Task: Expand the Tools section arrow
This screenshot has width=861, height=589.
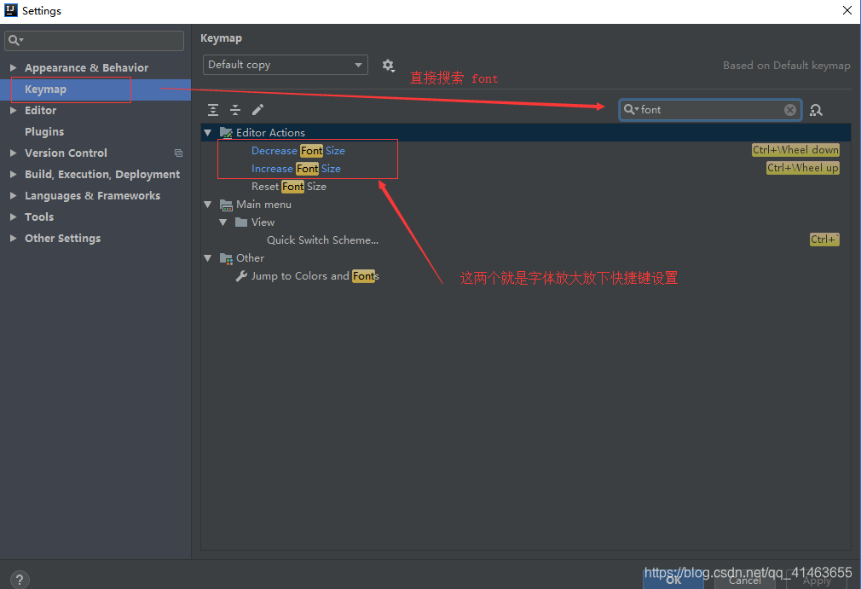Action: pos(13,217)
